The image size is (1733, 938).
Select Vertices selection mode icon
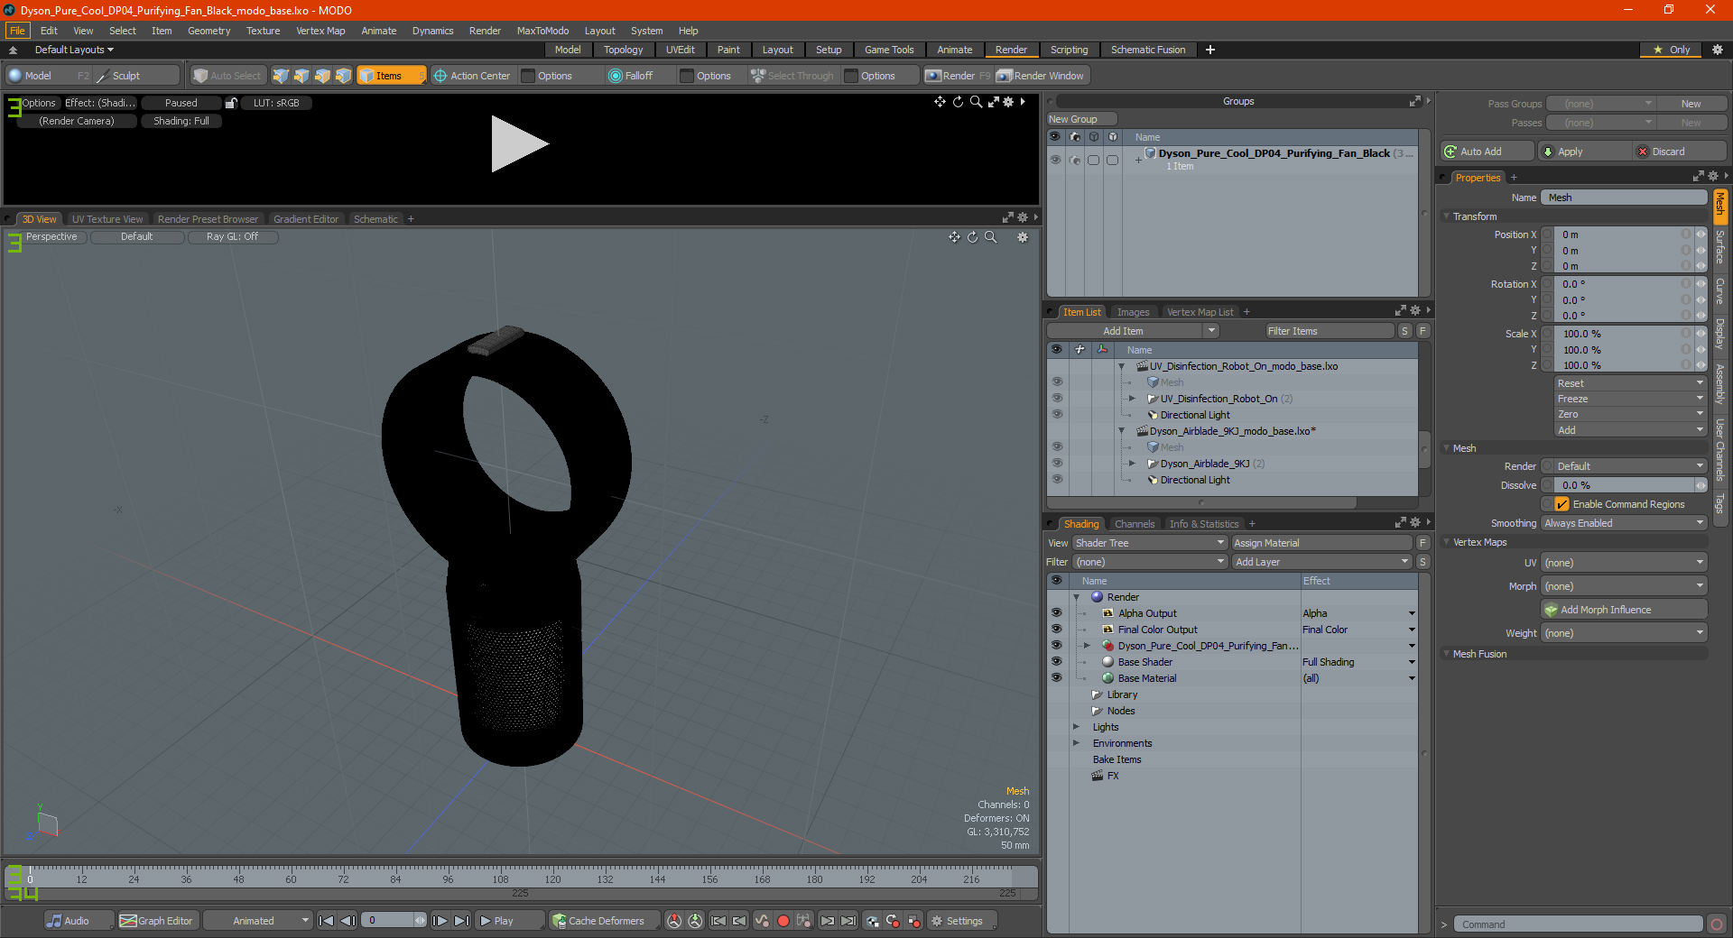pyautogui.click(x=281, y=76)
